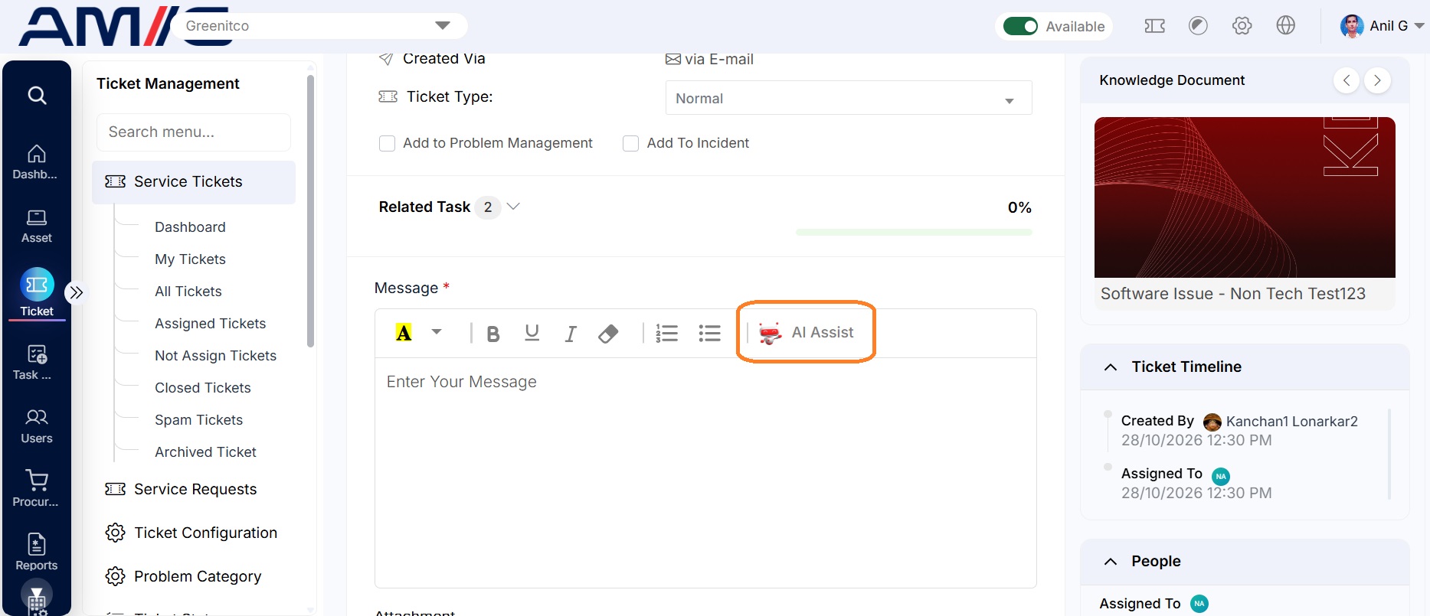
Task: Click the AI Assist button
Action: tap(806, 332)
